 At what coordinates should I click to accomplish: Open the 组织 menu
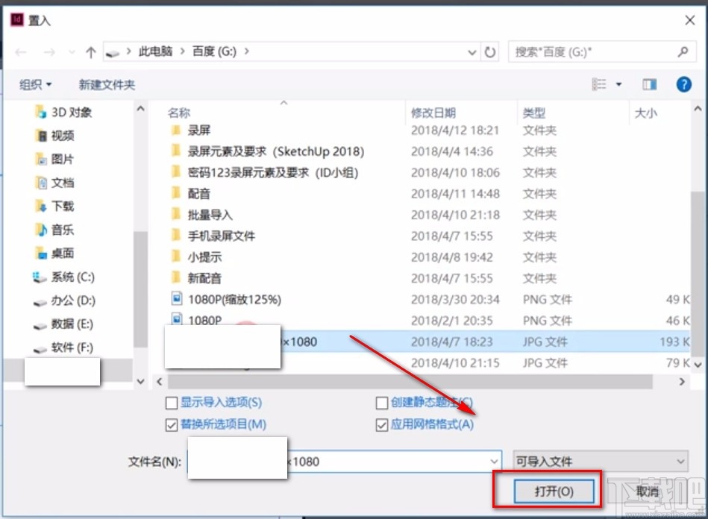click(35, 84)
